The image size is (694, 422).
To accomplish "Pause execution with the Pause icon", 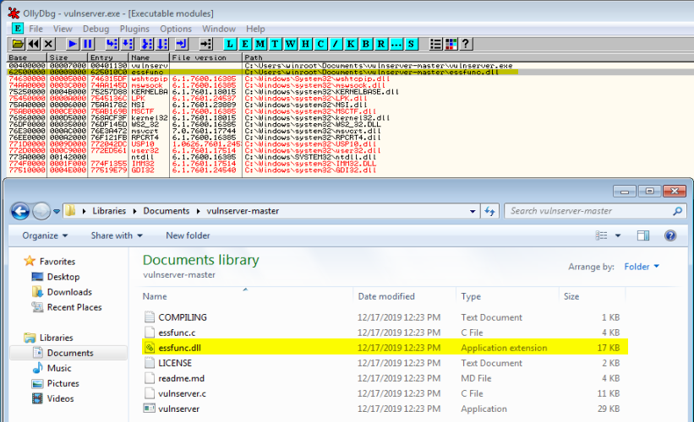I will coord(88,44).
